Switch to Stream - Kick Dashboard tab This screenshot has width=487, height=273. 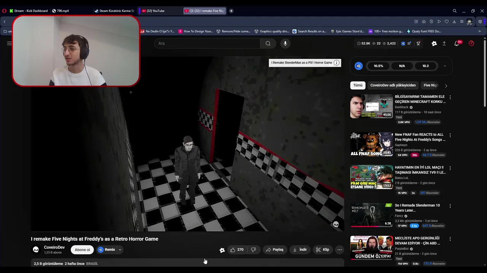pyautogui.click(x=29, y=11)
